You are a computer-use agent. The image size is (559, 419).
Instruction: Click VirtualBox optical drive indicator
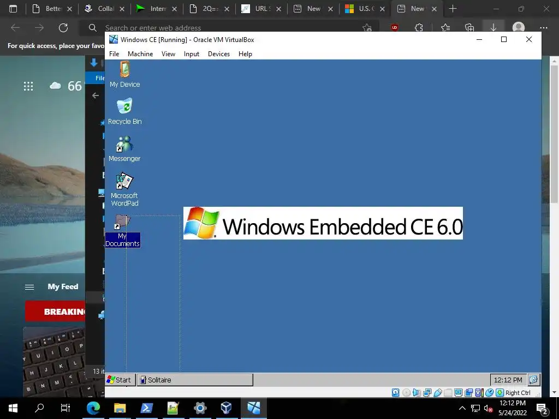(x=406, y=393)
